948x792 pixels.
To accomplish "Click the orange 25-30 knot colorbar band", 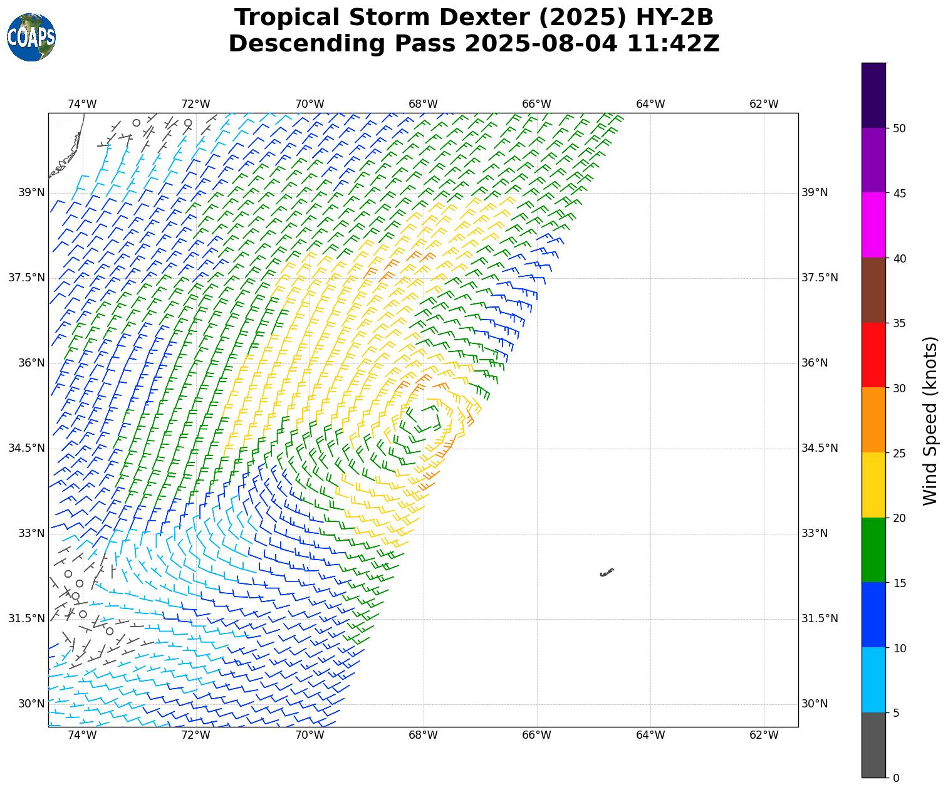I will click(873, 420).
